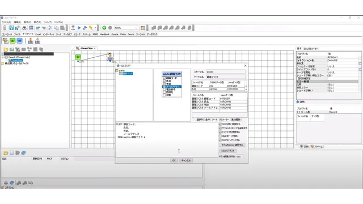Click the SELECTテスト button
Viewport: 363px width, 204px height.
click(228, 151)
